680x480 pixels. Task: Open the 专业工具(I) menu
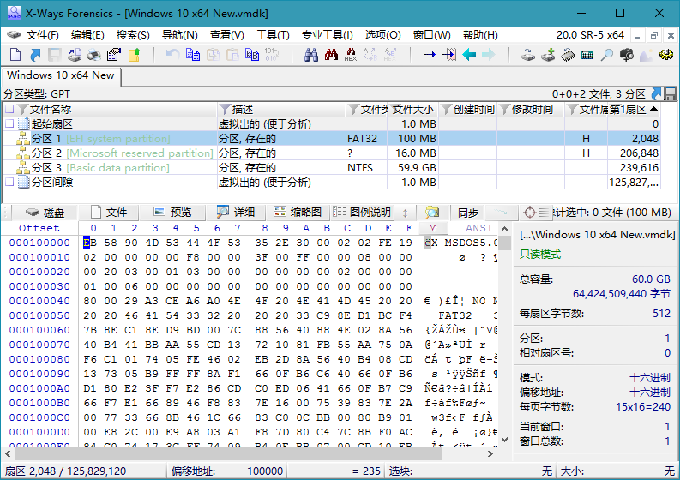[x=327, y=35]
